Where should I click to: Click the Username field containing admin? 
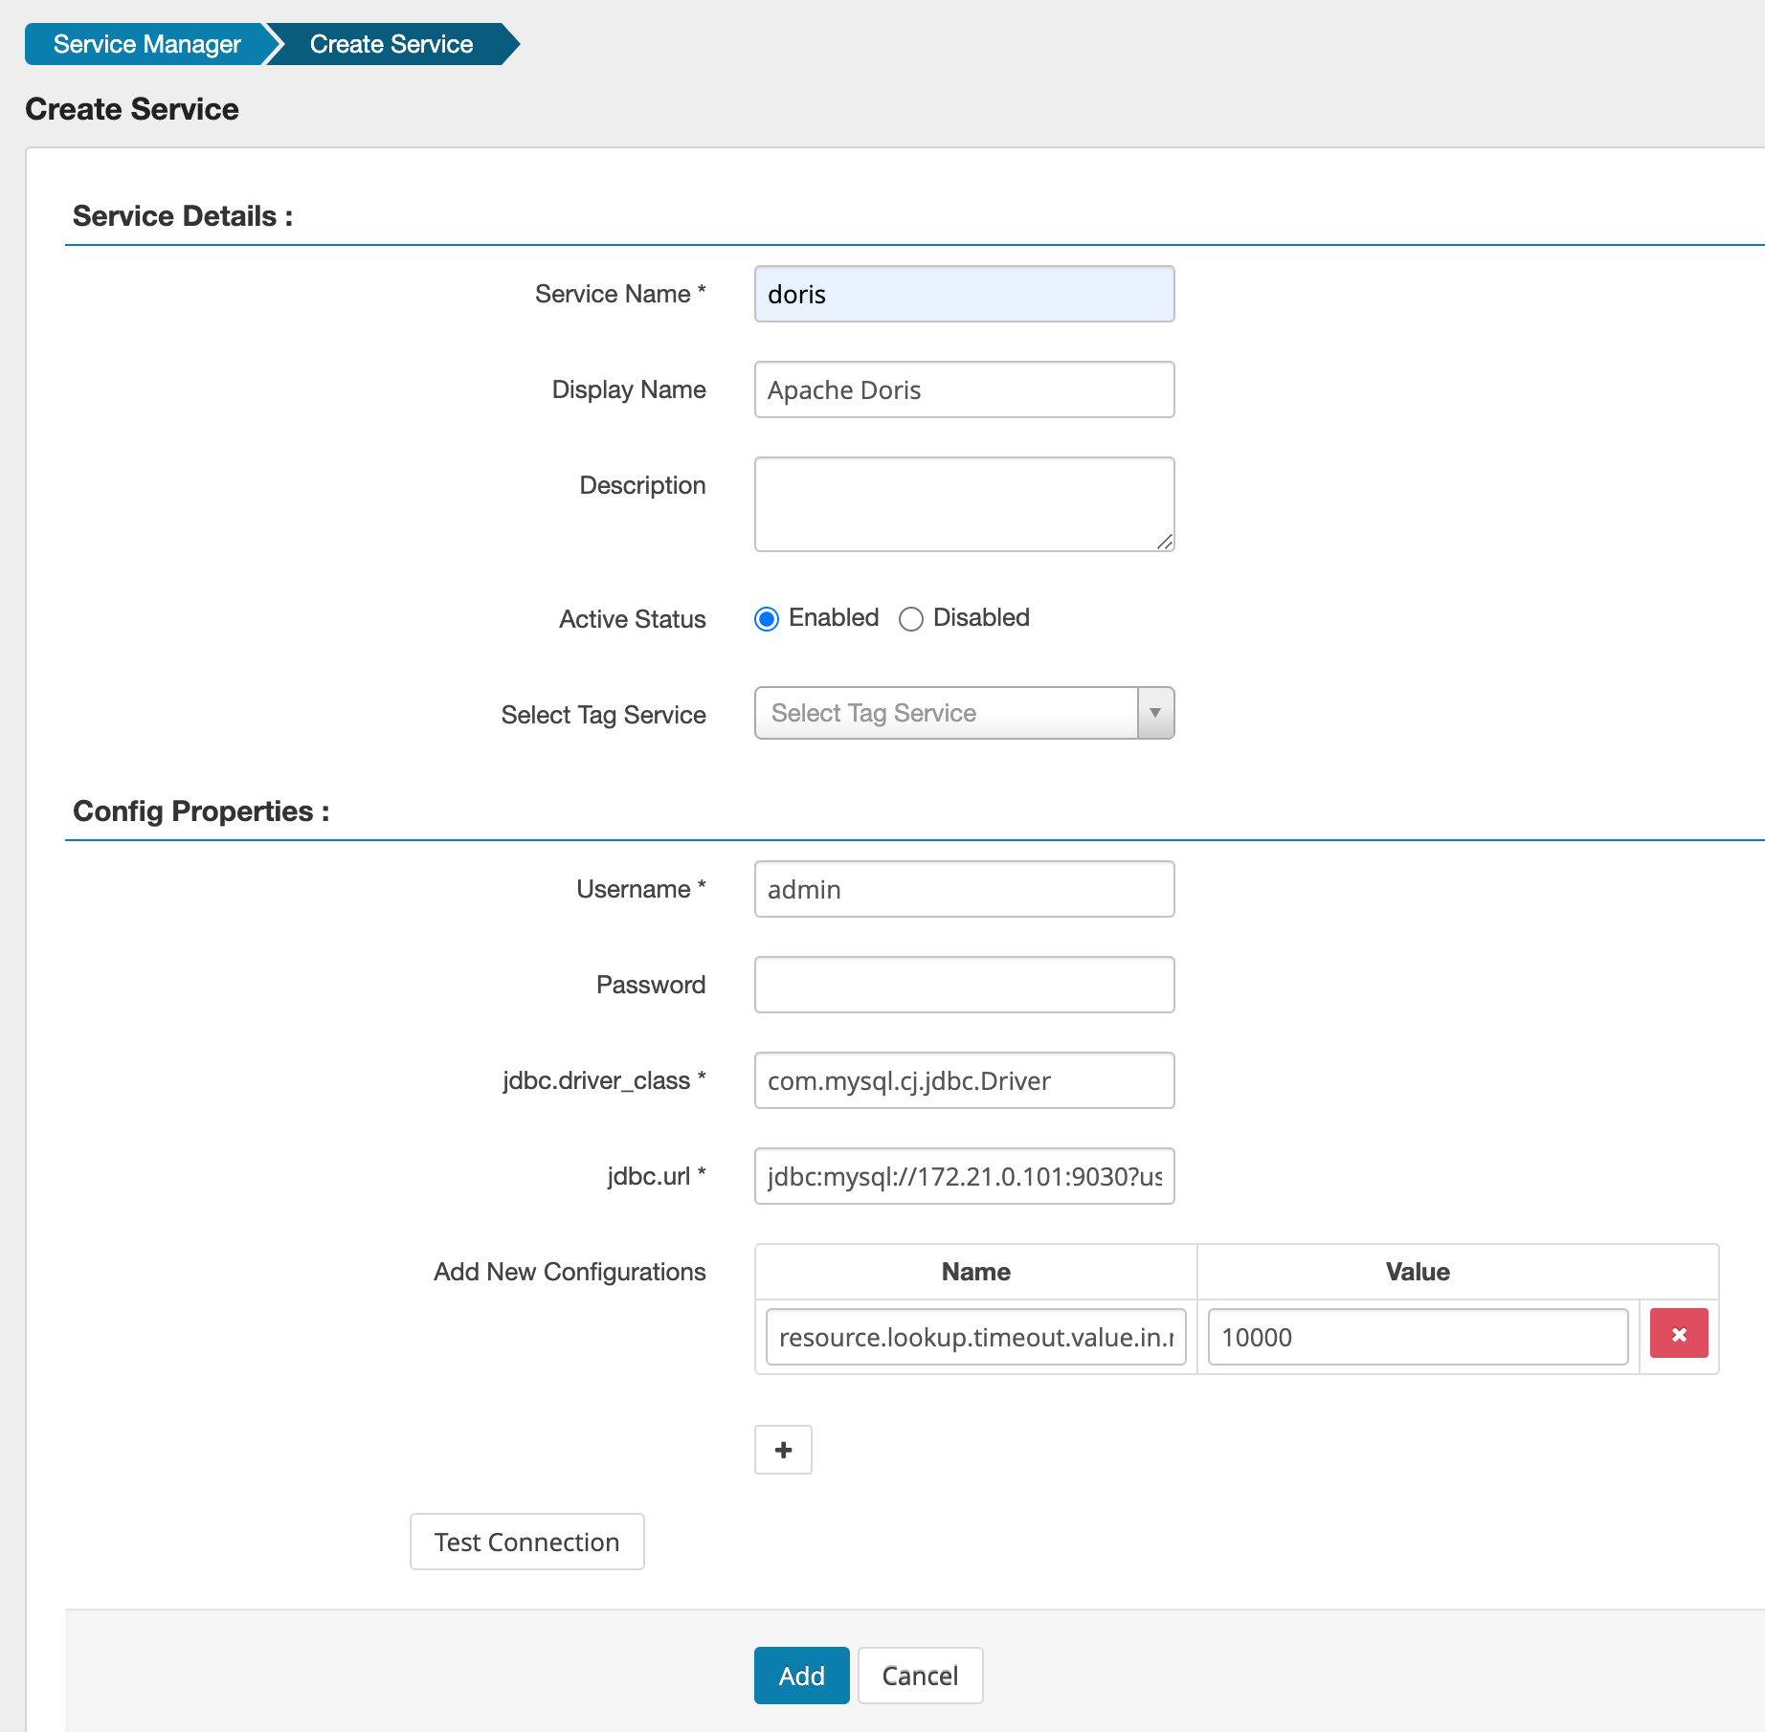pos(963,889)
